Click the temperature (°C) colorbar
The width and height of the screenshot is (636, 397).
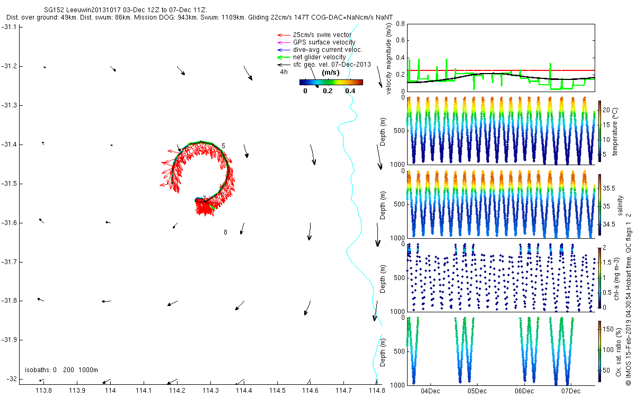(600, 129)
